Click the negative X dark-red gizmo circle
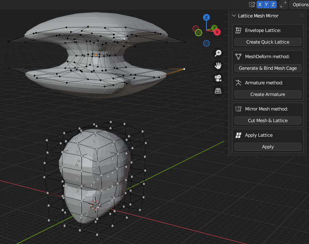This screenshot has width=309, height=244. click(x=196, y=29)
